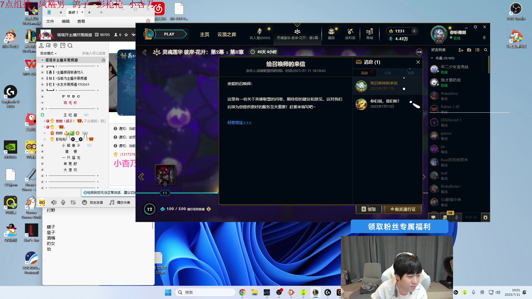
Task: Open the 名人堂(2025) event icon
Action: (x=260, y=34)
